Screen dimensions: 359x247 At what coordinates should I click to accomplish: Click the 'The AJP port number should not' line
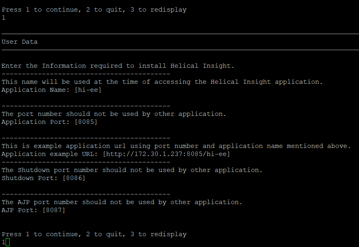tap(122, 202)
